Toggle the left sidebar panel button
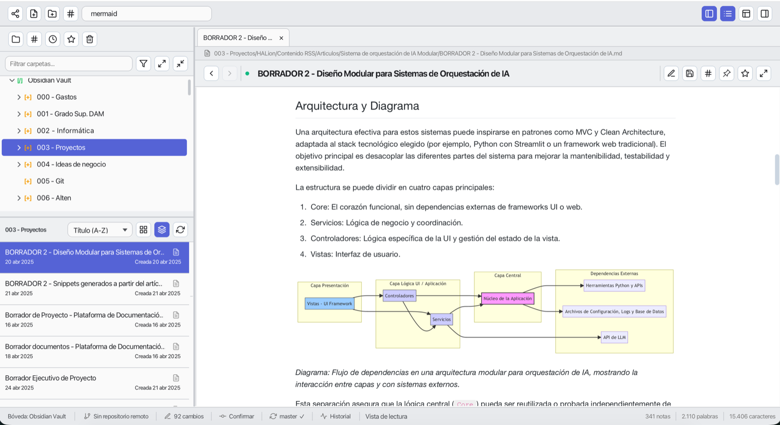 (x=709, y=14)
